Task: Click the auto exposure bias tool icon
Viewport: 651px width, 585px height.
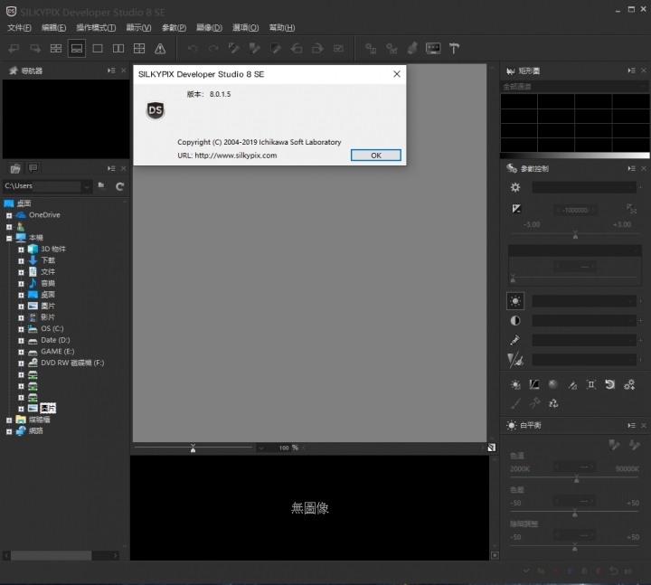Action: point(631,209)
